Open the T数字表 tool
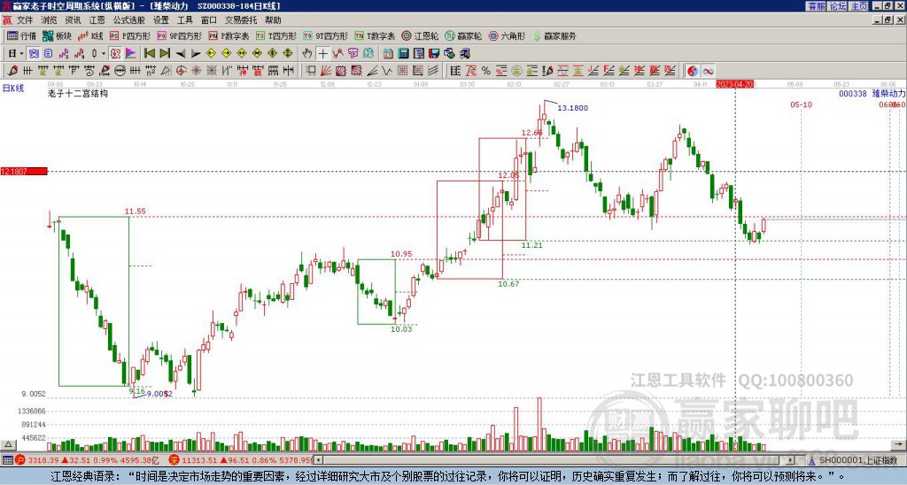Screen dimensions: 907x485 coord(375,35)
